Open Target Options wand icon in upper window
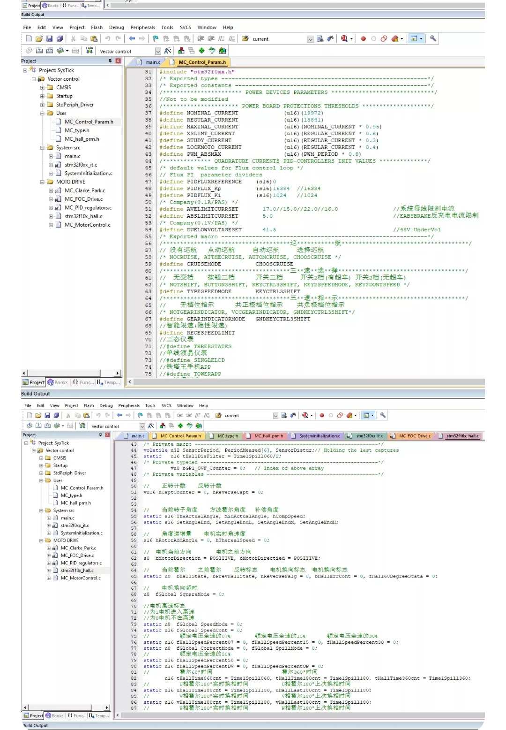506x730 pixels. (167, 51)
